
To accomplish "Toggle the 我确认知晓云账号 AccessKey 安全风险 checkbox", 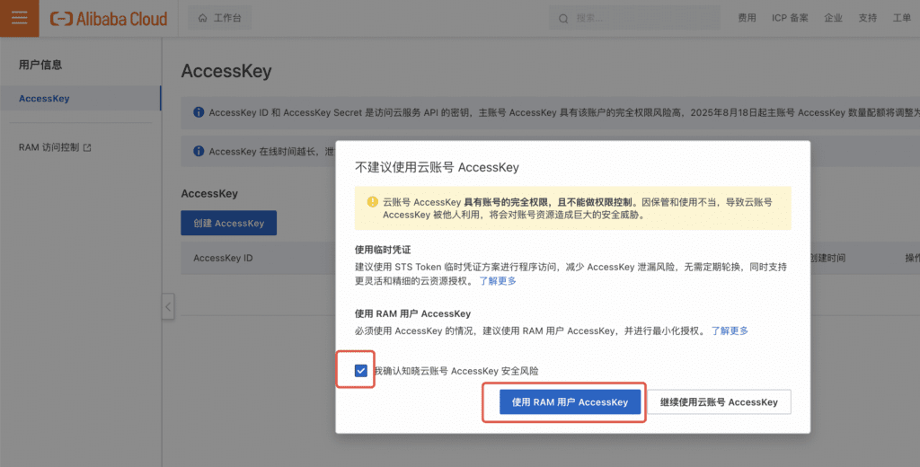I will point(361,370).
